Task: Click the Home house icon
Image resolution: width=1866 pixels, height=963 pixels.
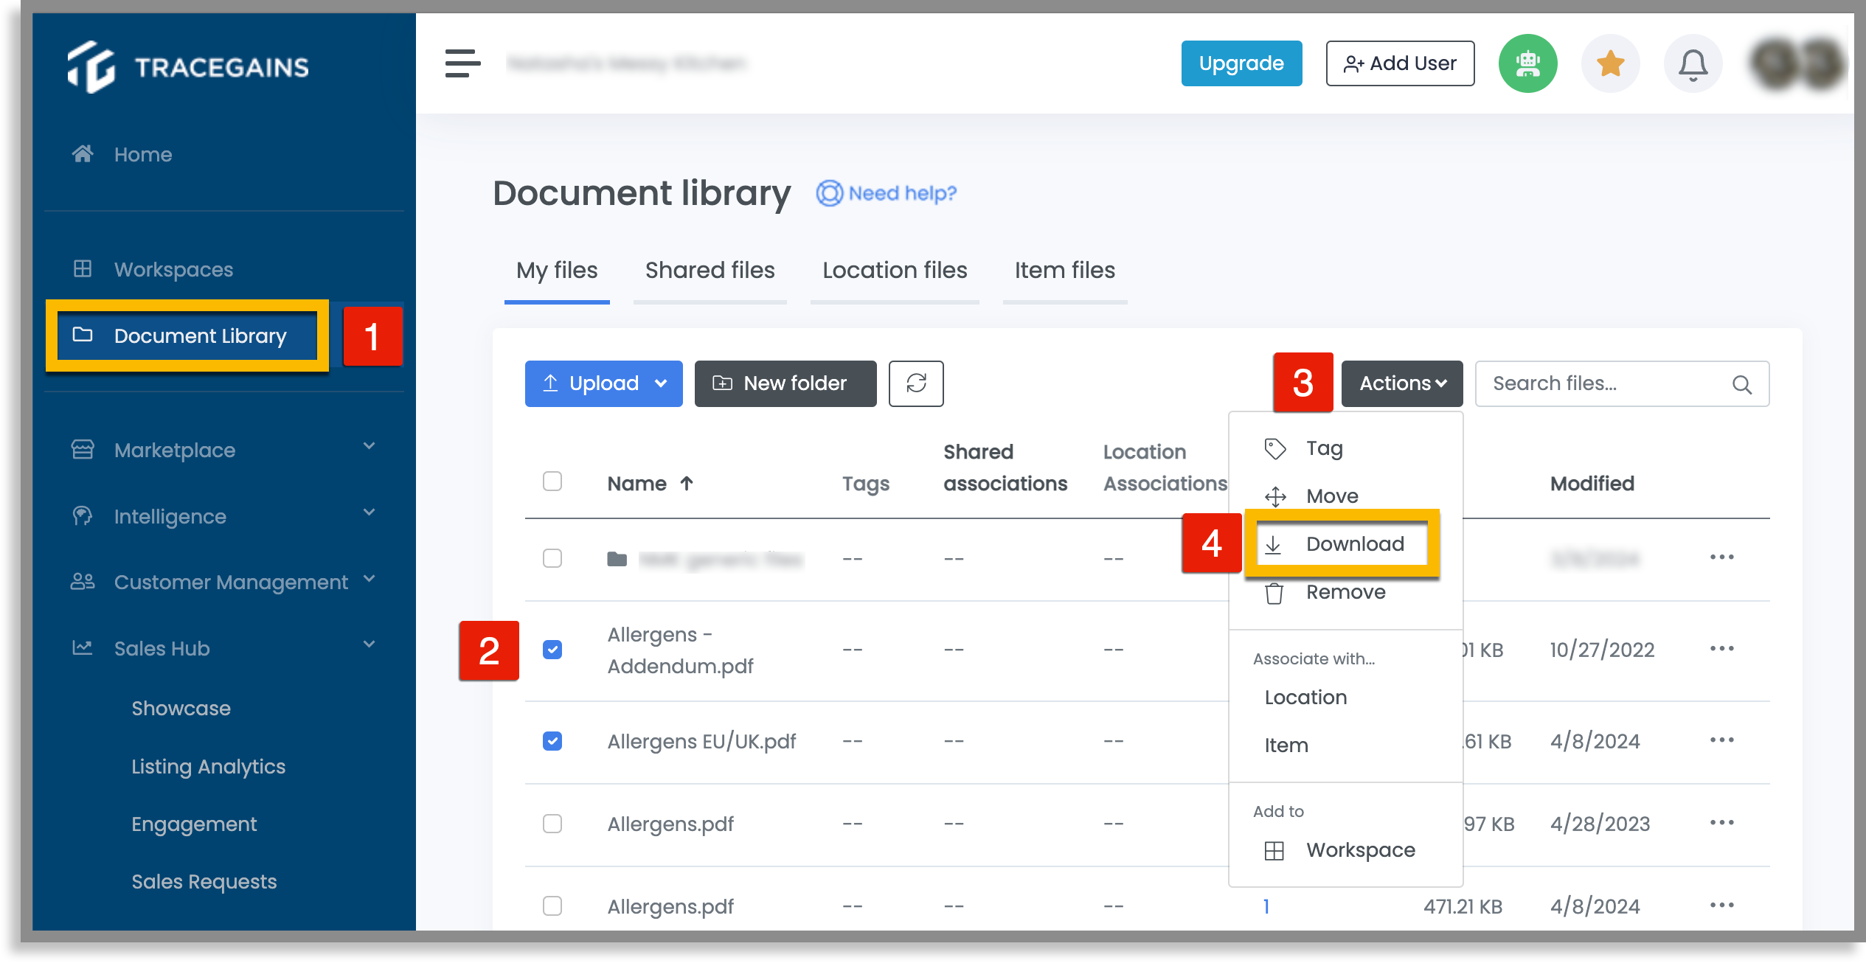Action: click(83, 153)
